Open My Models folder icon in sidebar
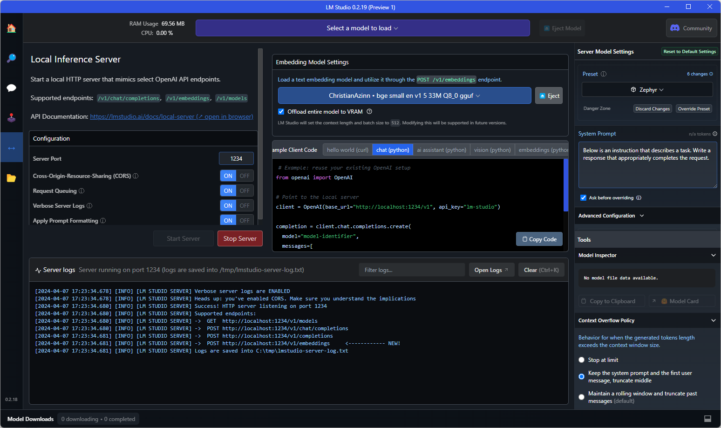Screen dimensions: 721x428 point(11,178)
